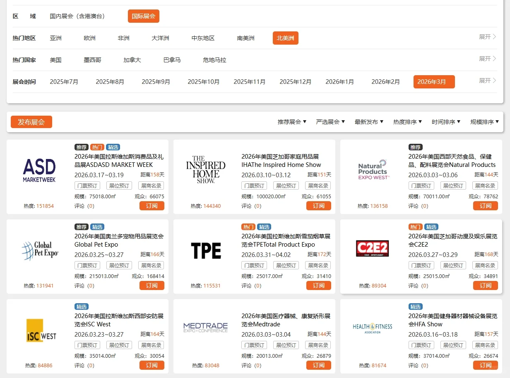Filter by 大洋洲 region
This screenshot has height=378, width=510.
pos(161,38)
